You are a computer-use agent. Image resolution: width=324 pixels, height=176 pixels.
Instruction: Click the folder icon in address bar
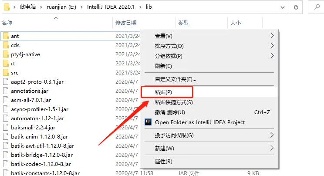[6, 7]
